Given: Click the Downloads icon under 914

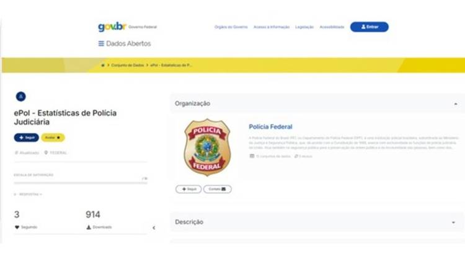Looking at the screenshot, I should click(x=89, y=227).
